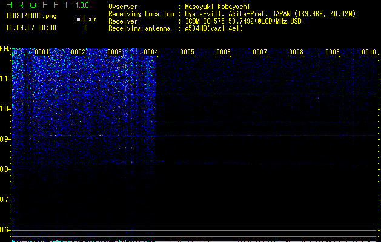Click the observer name Masayuki Kobayashi
The height and width of the screenshot is (242, 381).
tap(217, 7)
